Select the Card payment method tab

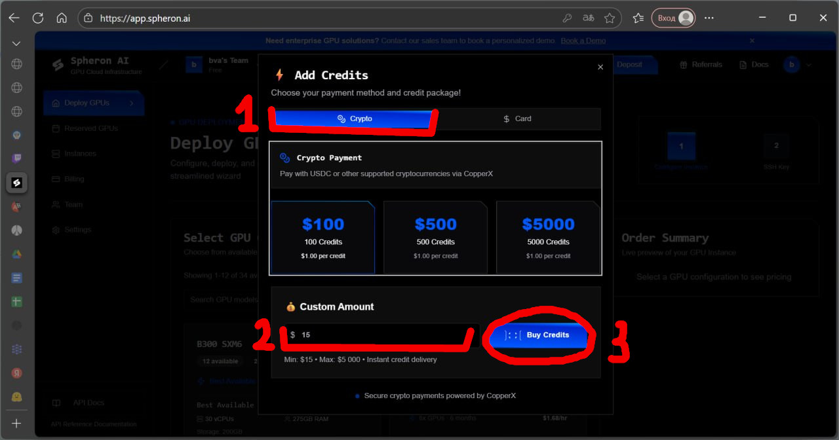(517, 119)
